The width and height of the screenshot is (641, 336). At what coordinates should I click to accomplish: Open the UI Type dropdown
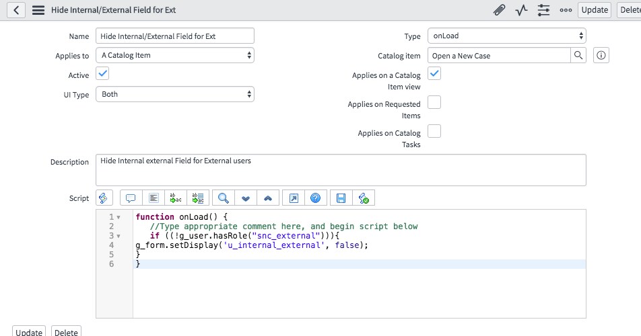point(175,94)
